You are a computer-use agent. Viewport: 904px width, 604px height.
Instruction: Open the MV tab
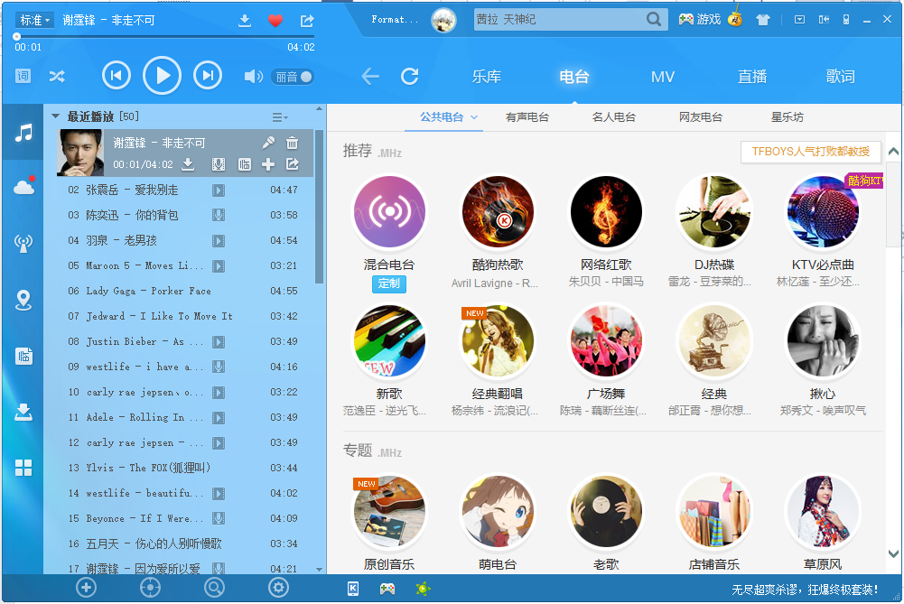663,77
